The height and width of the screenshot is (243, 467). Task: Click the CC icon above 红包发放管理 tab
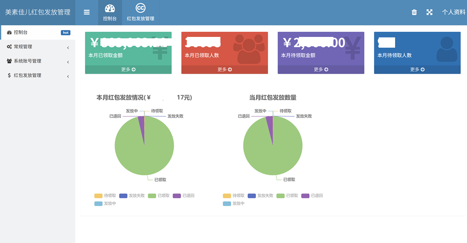click(140, 8)
